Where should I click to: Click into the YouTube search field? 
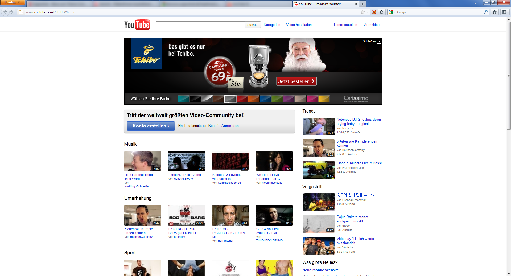[x=200, y=25]
